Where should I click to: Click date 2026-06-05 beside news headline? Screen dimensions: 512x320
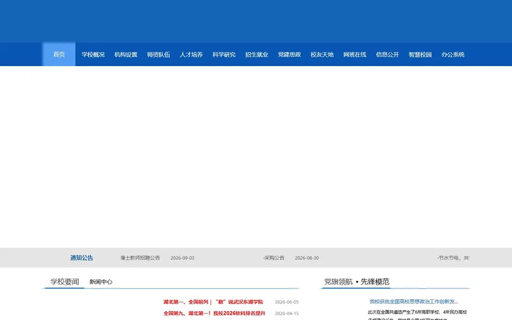tap(287, 302)
